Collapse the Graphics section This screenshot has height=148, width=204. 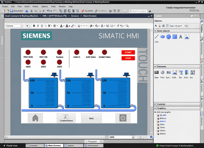coord(155,108)
